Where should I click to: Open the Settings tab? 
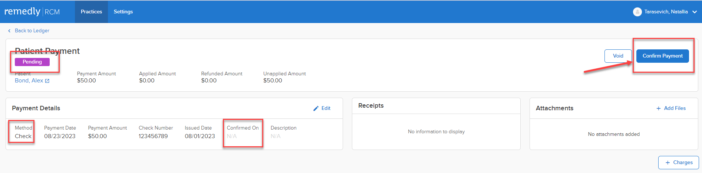123,12
